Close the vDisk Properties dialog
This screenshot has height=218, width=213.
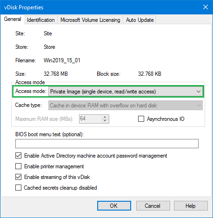206,7
